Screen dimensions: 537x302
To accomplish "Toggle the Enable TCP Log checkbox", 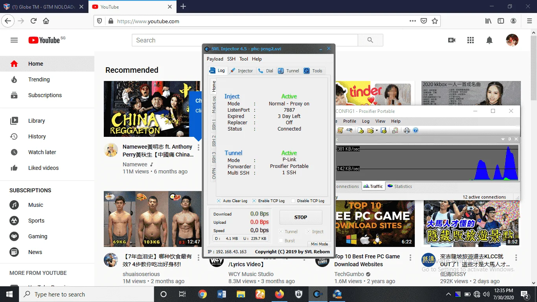I will [x=254, y=201].
